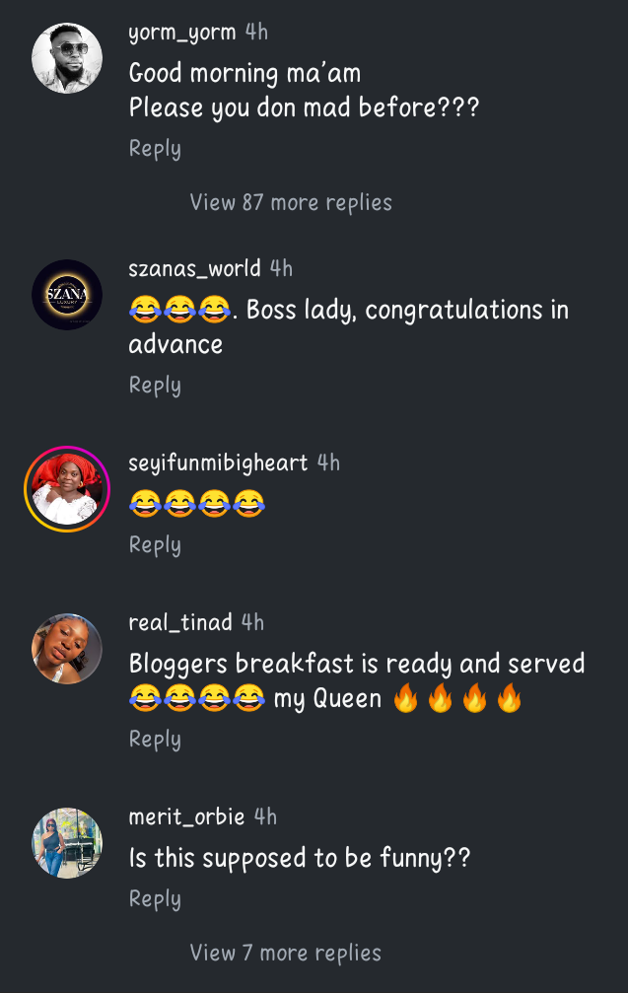Open the yorm_yorm username link
628x993 pixels.
point(182,33)
